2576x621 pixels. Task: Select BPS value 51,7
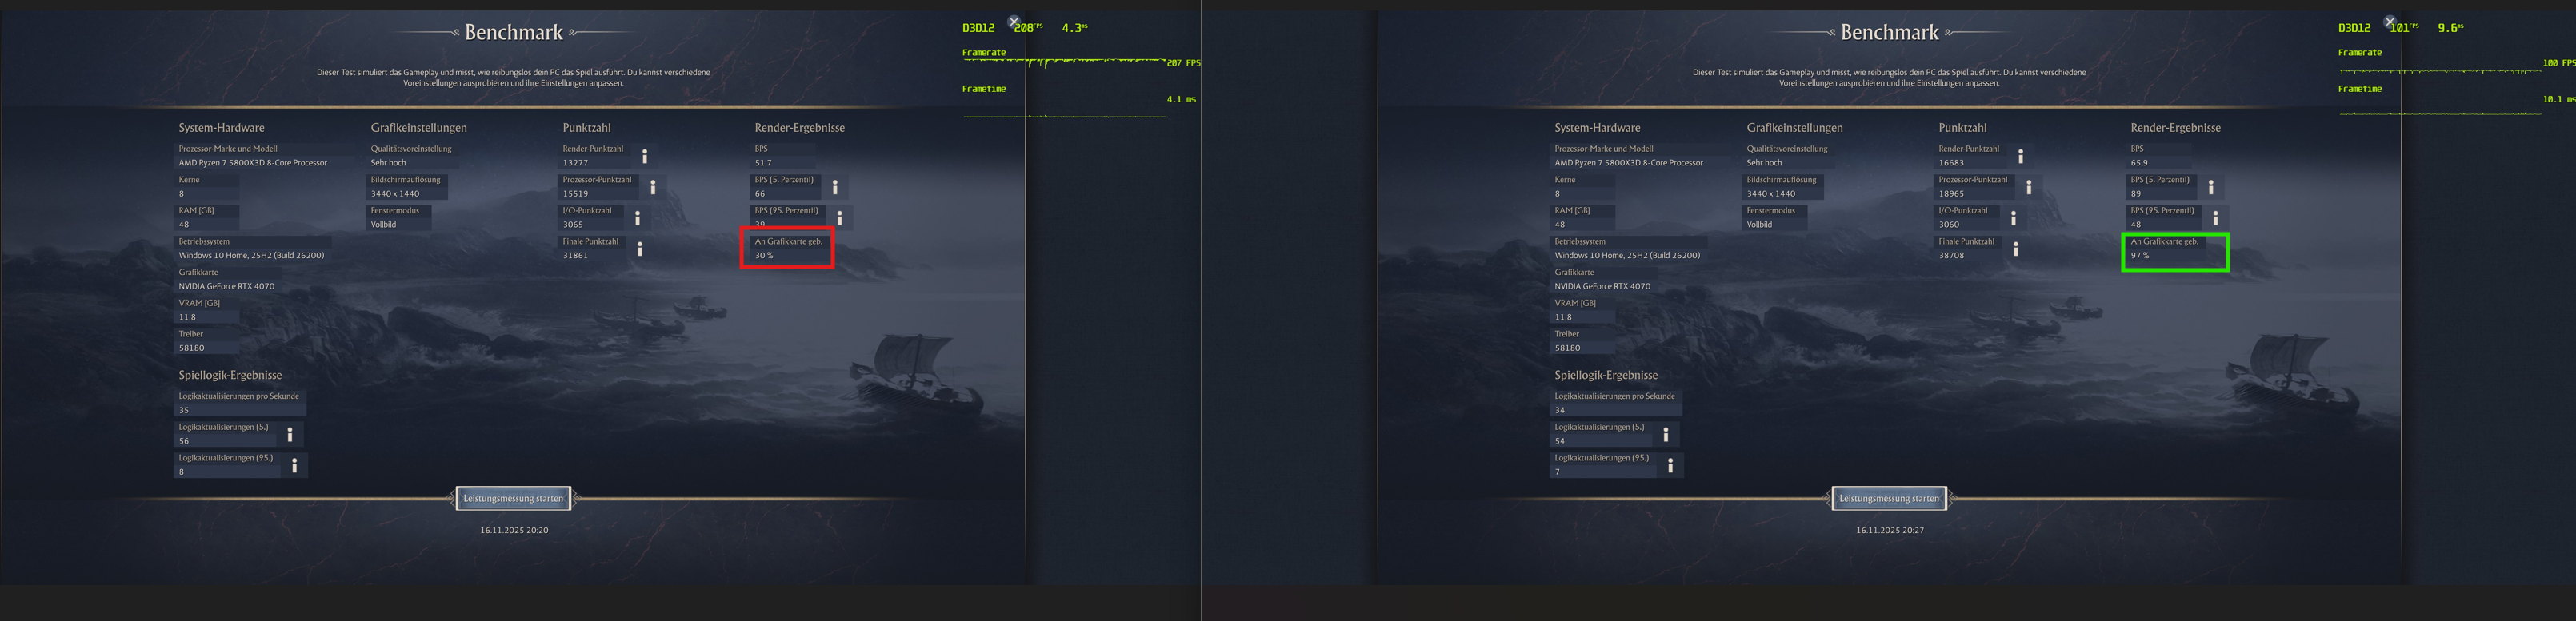click(763, 163)
